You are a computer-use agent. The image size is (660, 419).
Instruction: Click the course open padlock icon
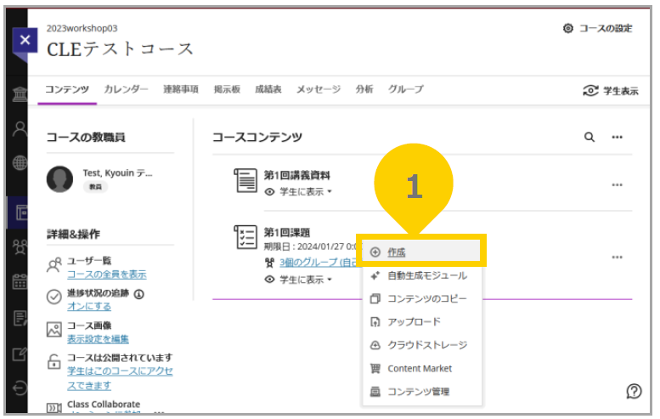(54, 361)
